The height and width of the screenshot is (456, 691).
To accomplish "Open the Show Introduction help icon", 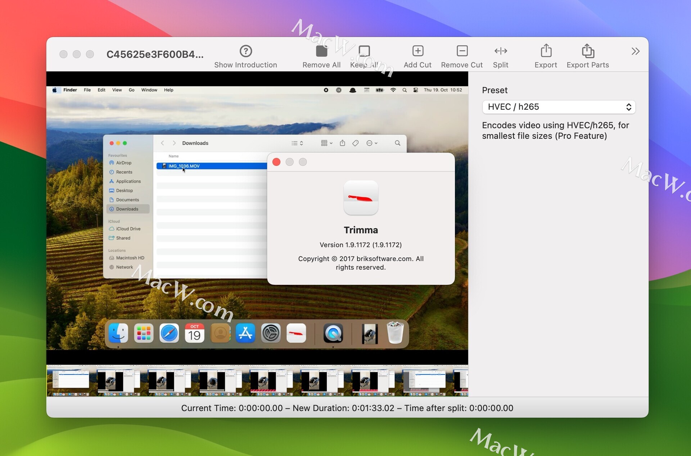I will coord(246,51).
